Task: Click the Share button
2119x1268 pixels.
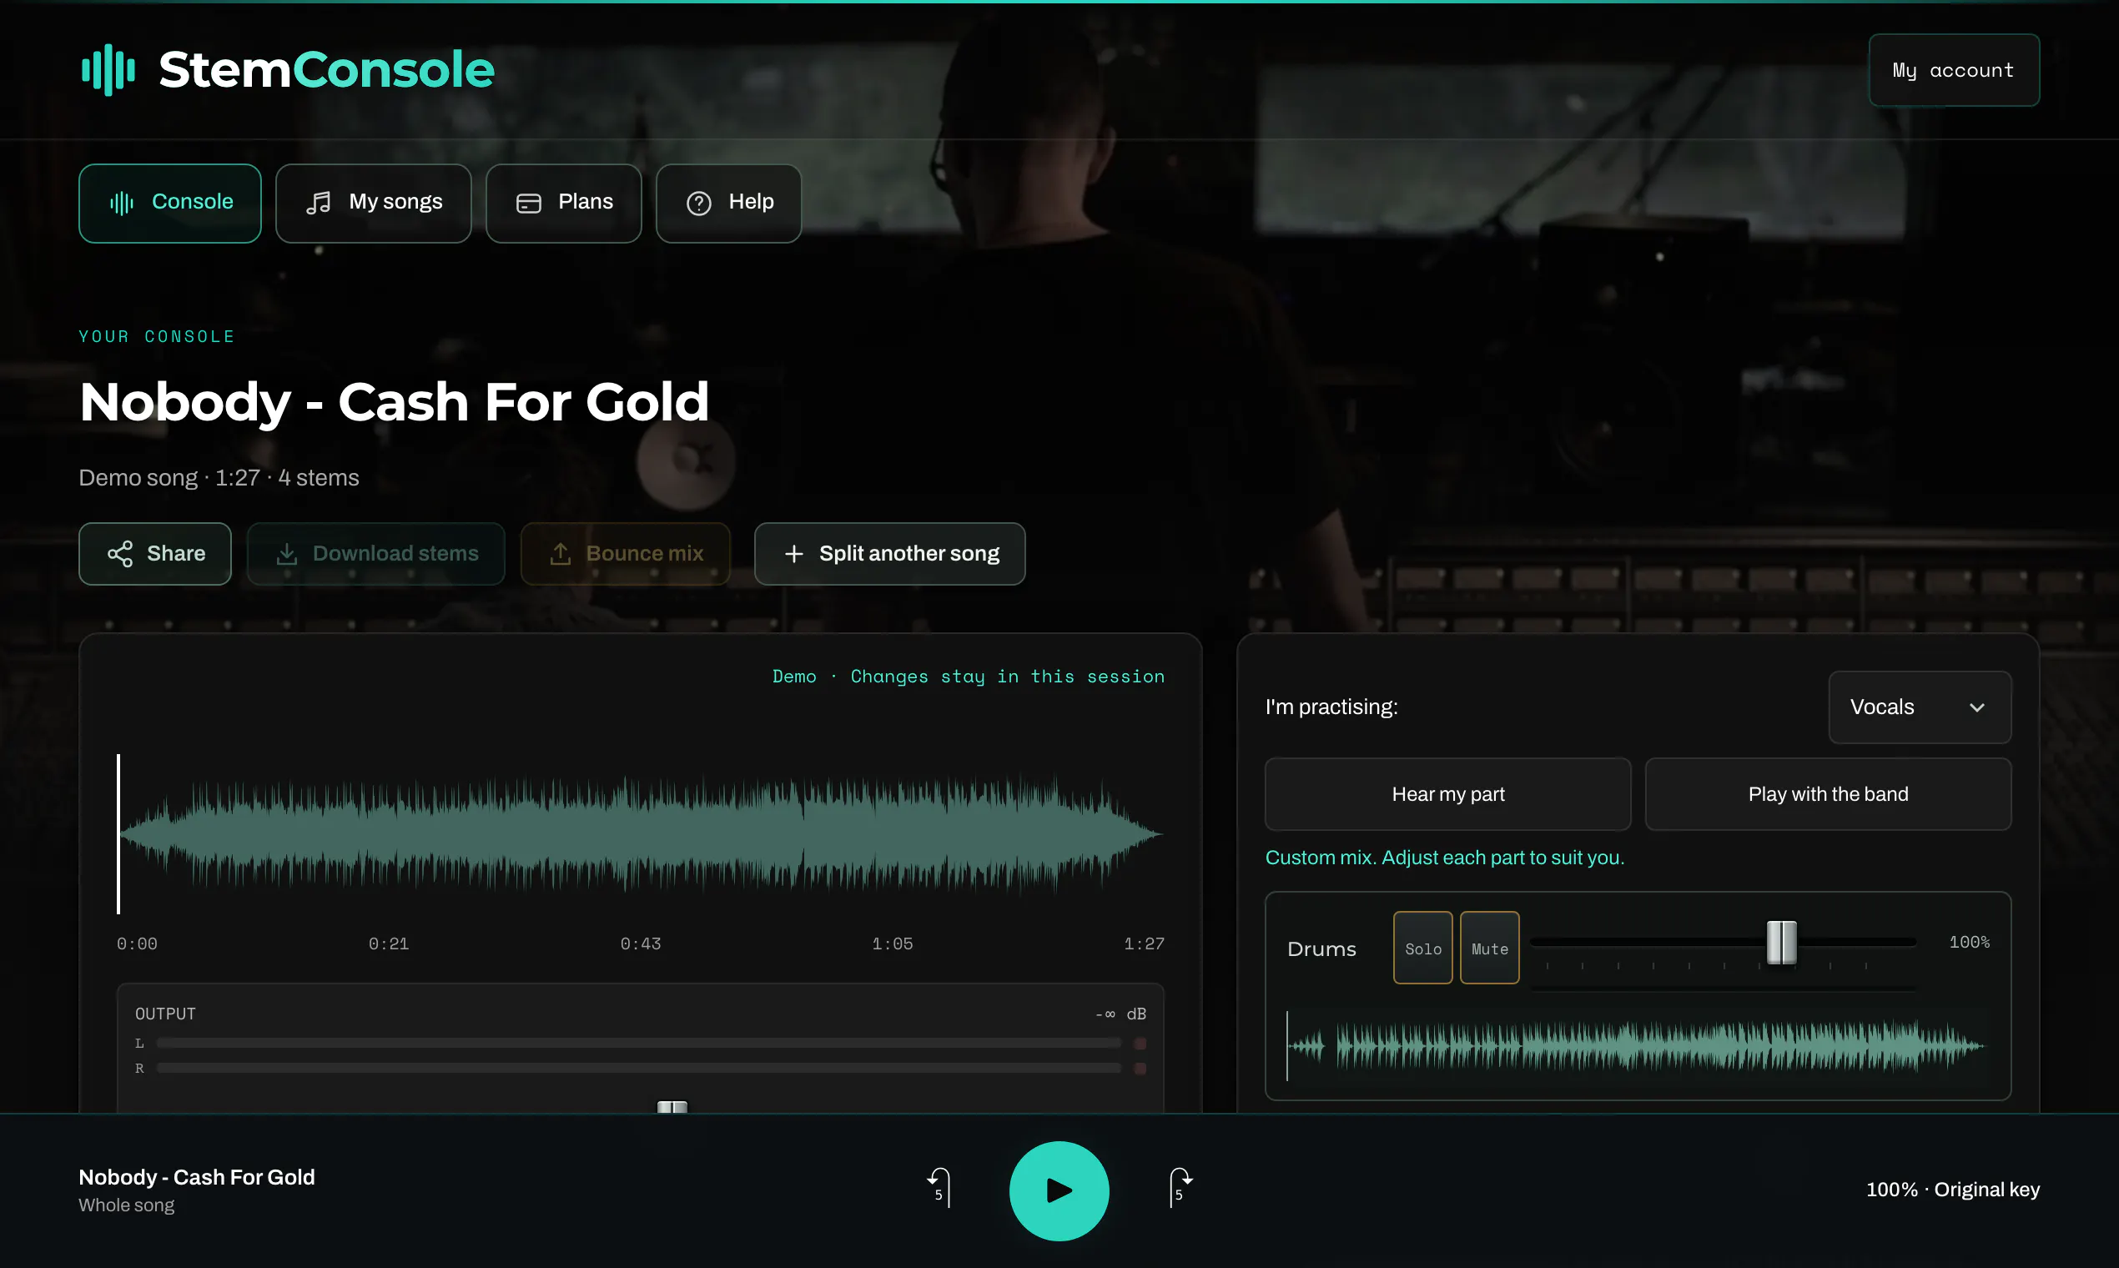Action: click(155, 554)
